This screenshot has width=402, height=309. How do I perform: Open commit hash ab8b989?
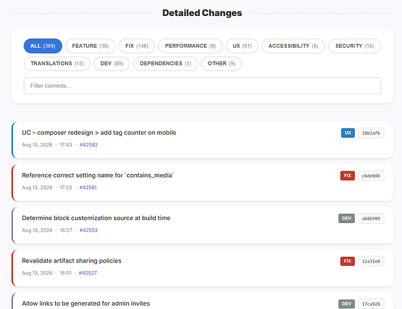[371, 219]
